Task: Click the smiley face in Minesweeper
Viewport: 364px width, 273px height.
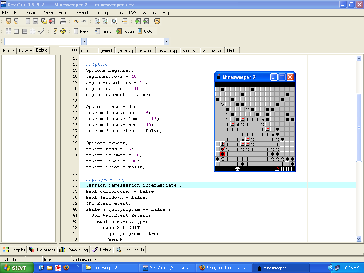Action: click(237, 169)
